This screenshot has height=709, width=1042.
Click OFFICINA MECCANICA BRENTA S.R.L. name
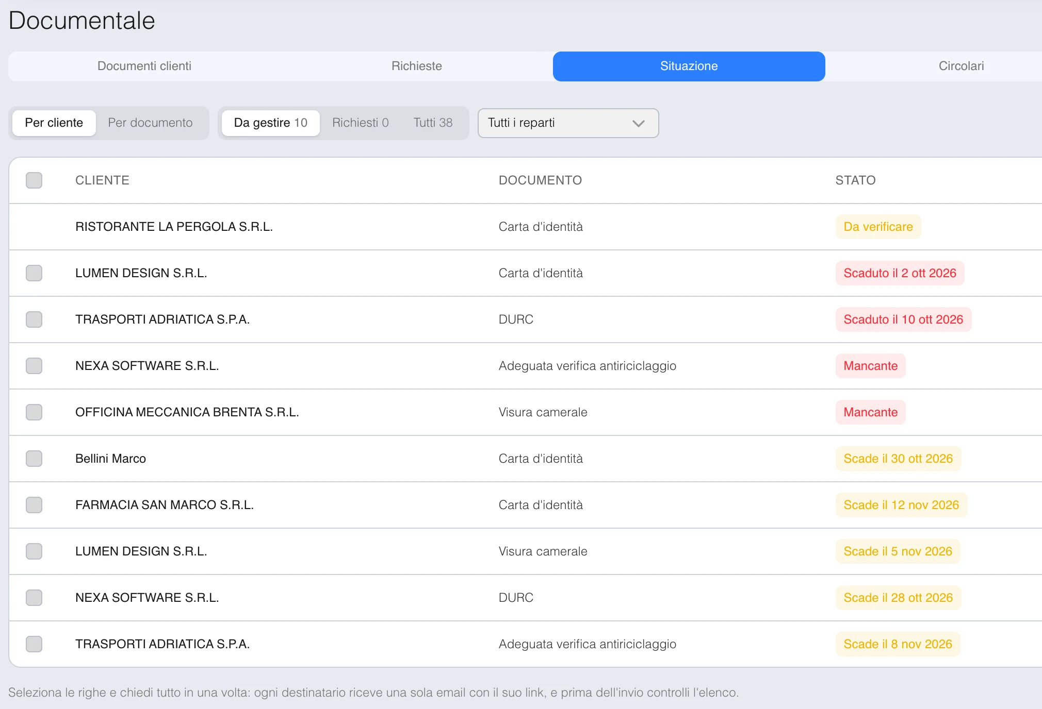click(187, 412)
